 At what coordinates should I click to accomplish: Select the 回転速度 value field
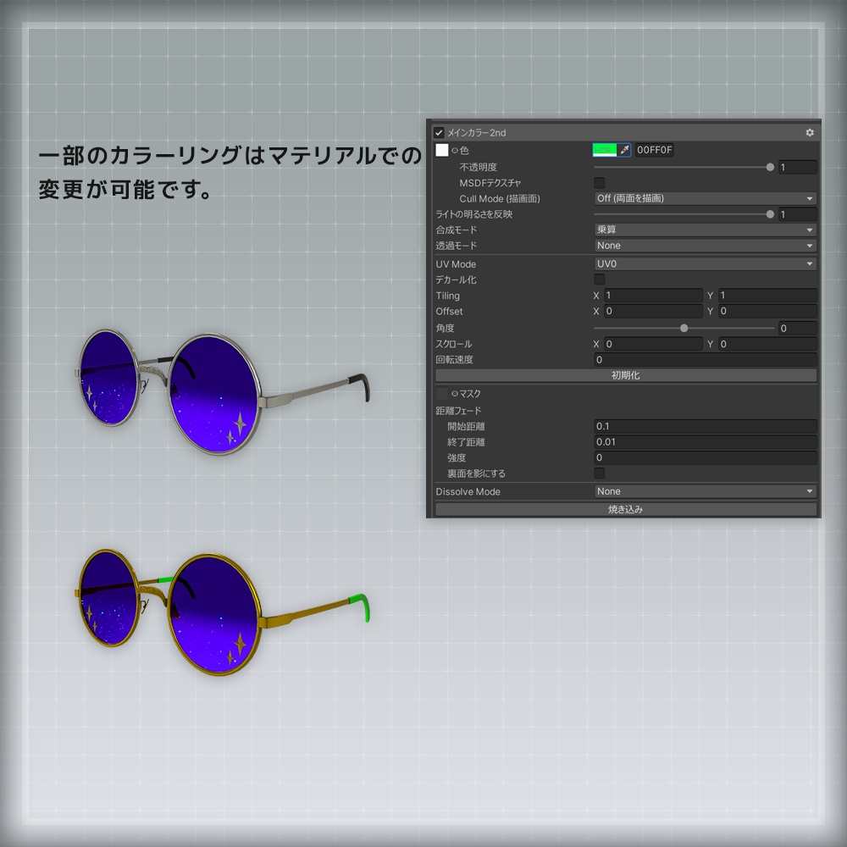[705, 360]
